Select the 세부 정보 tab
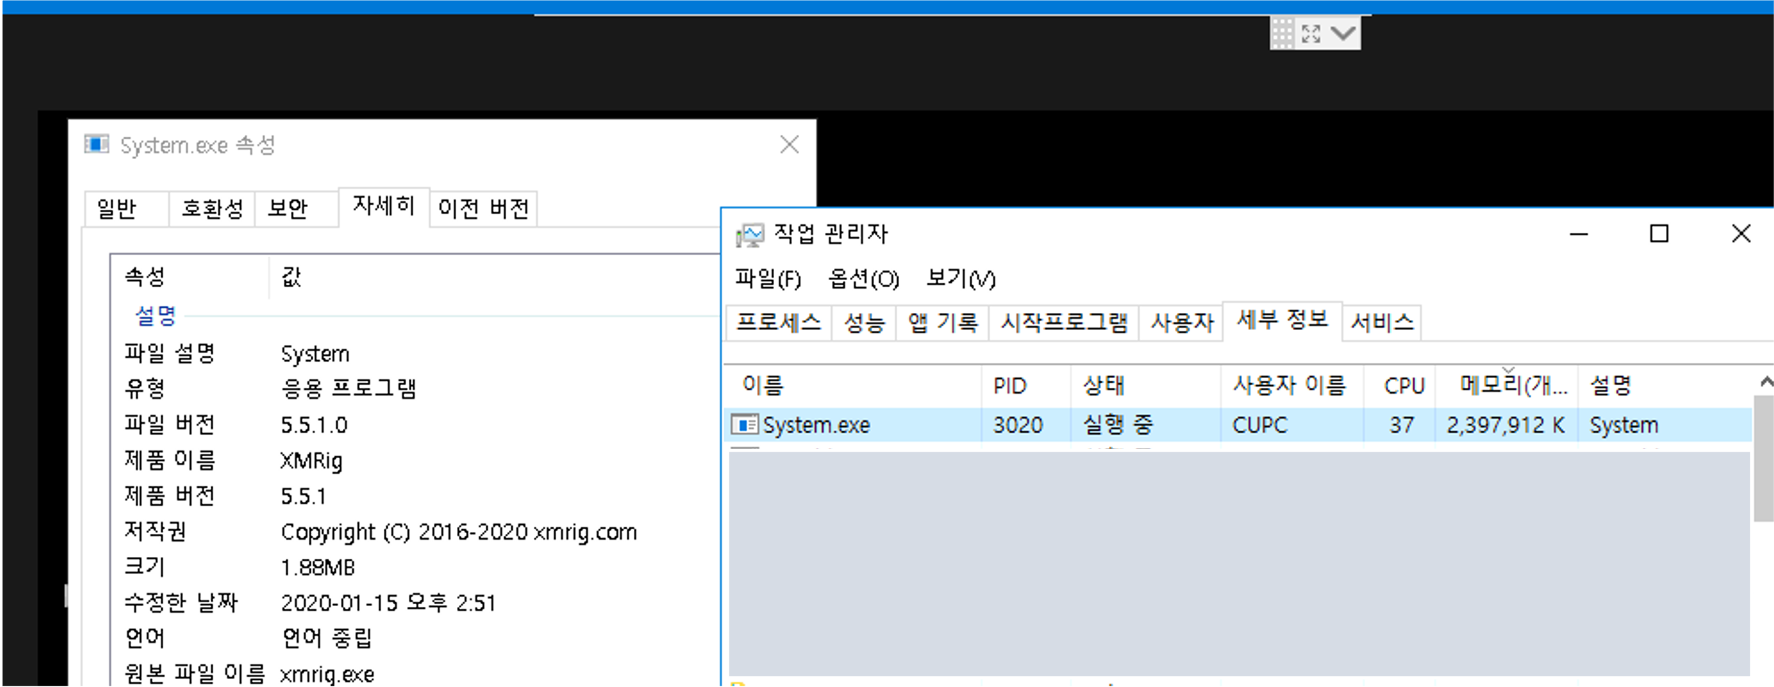This screenshot has height=687, width=1774. pyautogui.click(x=1282, y=320)
